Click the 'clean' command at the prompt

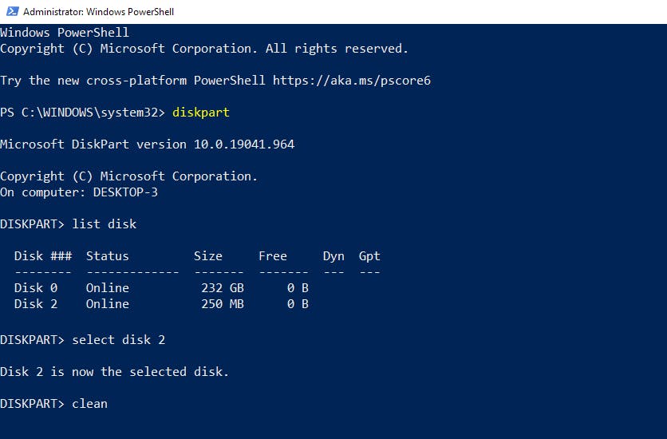(x=89, y=404)
